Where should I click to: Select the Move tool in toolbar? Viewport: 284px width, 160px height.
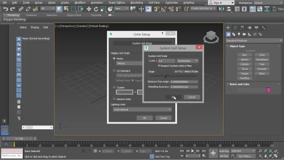pos(89,9)
